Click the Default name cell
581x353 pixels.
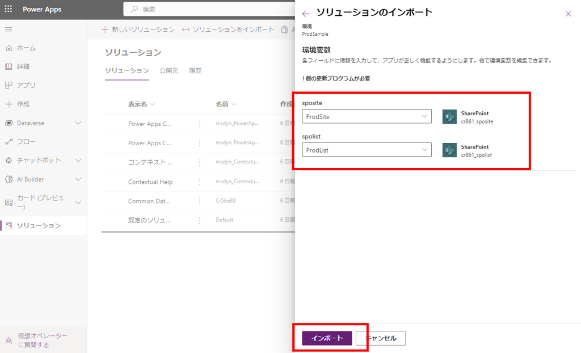point(225,220)
